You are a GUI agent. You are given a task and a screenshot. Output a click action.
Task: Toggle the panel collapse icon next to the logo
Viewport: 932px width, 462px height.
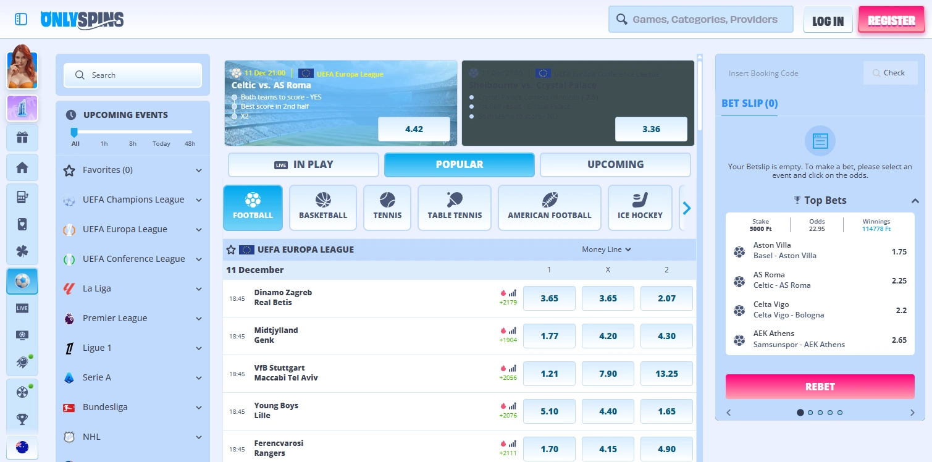pos(20,19)
